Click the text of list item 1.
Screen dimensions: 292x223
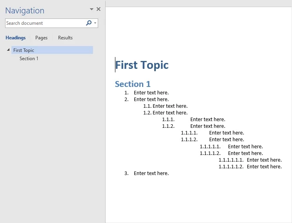click(x=151, y=93)
